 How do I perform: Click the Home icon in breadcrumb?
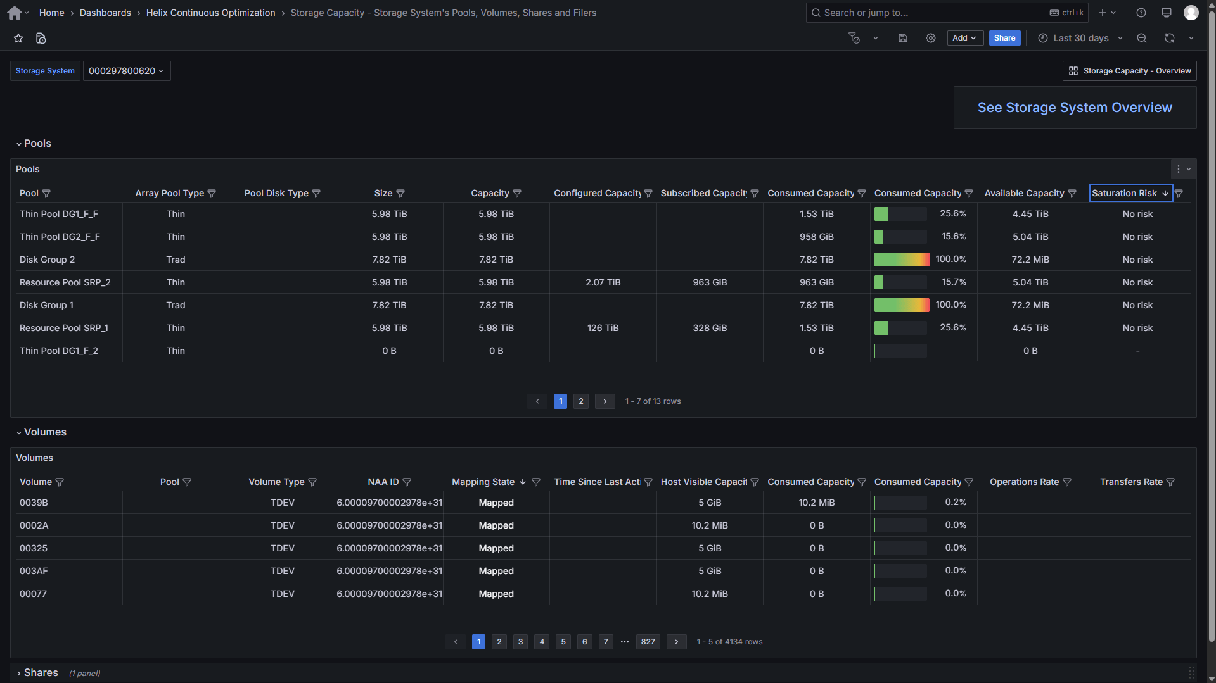click(x=15, y=13)
